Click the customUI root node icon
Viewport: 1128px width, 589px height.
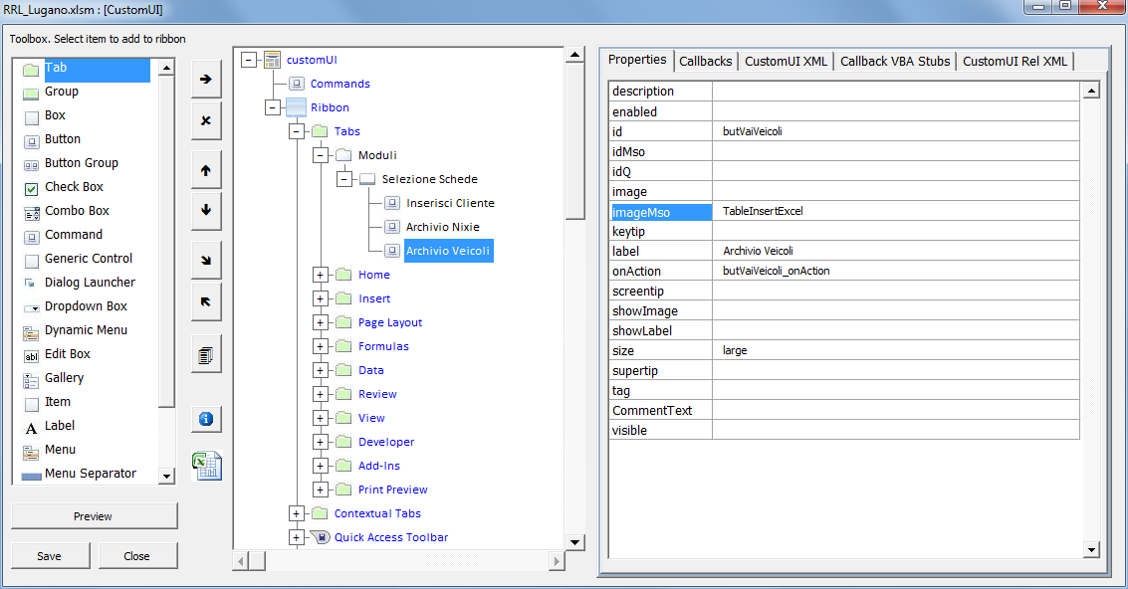pos(272,60)
